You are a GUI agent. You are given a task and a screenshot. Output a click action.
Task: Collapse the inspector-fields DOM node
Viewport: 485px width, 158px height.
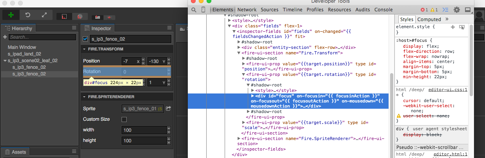click(234, 31)
